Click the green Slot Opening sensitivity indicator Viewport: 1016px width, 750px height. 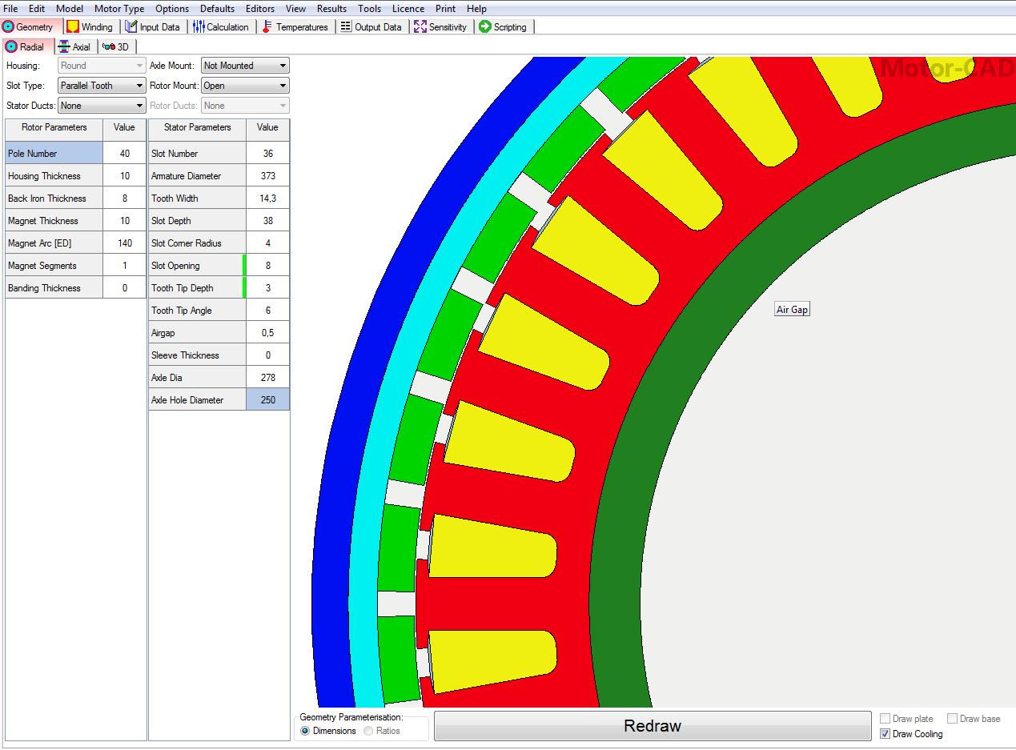[x=244, y=266]
